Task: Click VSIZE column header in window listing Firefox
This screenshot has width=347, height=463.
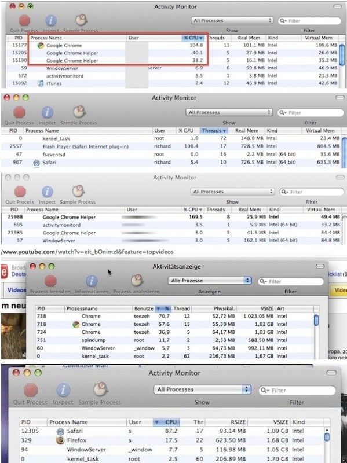Action: [268, 422]
